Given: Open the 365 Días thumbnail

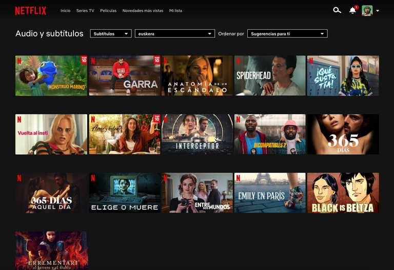Looking at the screenshot, I should click(343, 134).
